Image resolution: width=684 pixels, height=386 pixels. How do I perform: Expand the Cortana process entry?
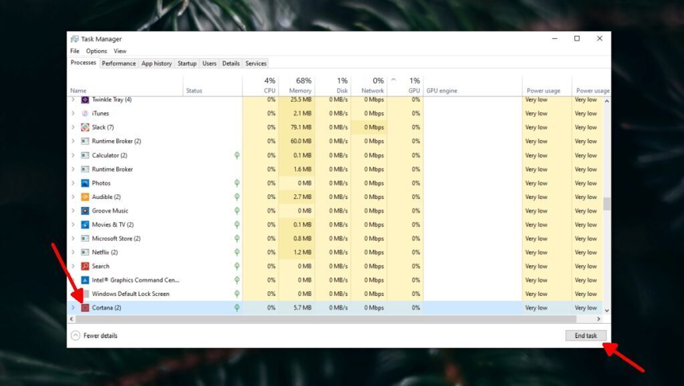(73, 307)
